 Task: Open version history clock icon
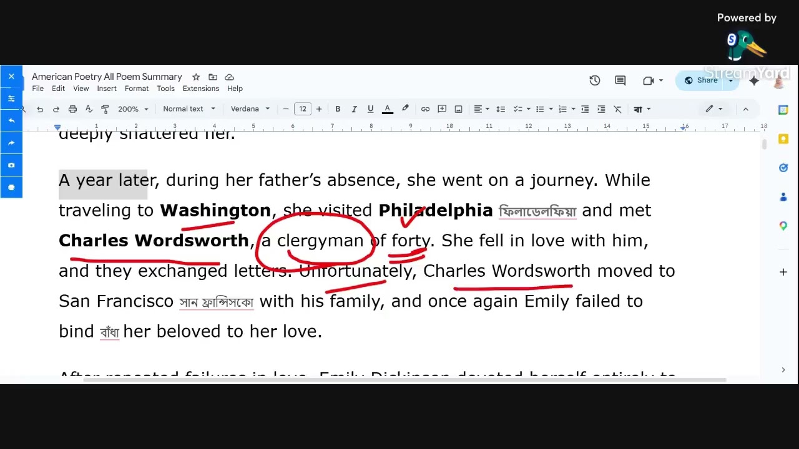(x=595, y=80)
